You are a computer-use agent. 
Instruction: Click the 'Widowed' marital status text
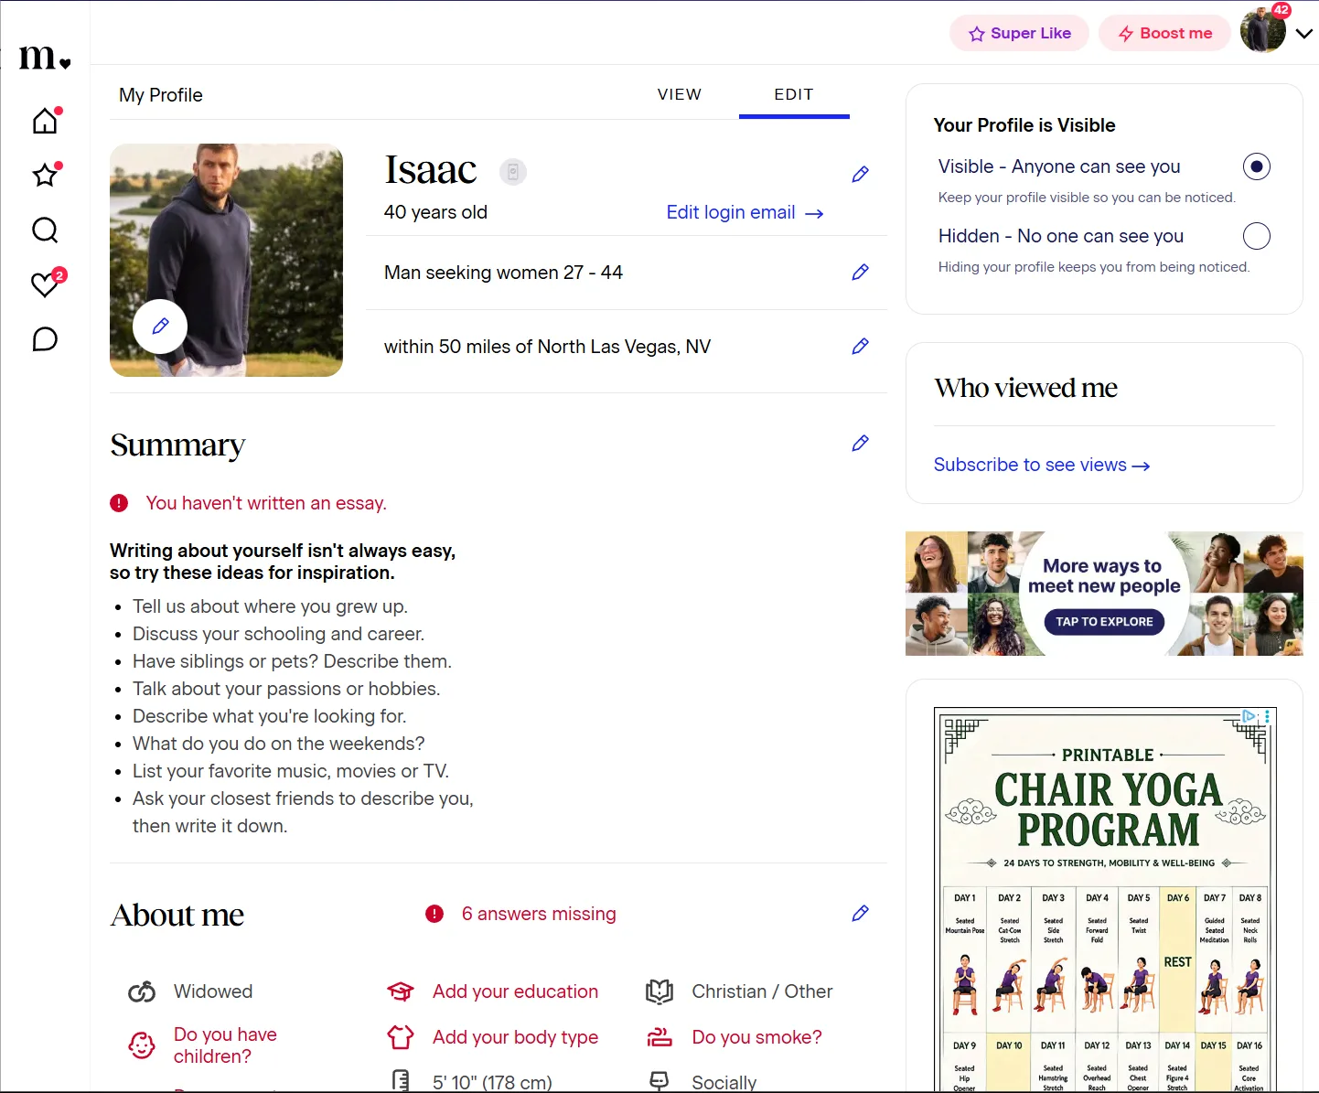(213, 991)
